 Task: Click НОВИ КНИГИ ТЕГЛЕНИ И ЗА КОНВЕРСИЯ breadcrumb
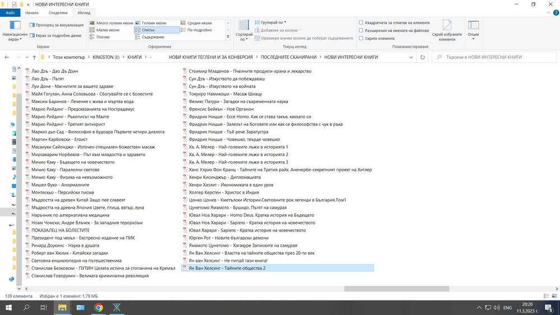(211, 57)
